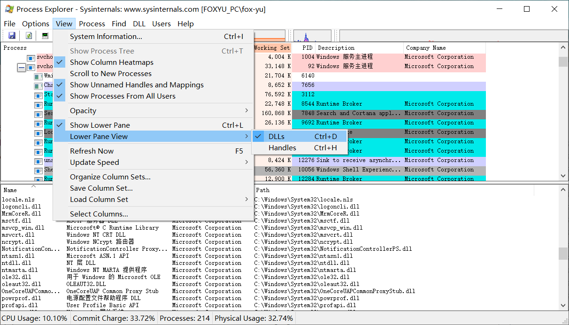Toggle Show Unnamed Handles and Mappings
This screenshot has width=569, height=325.
pyautogui.click(x=154, y=85)
